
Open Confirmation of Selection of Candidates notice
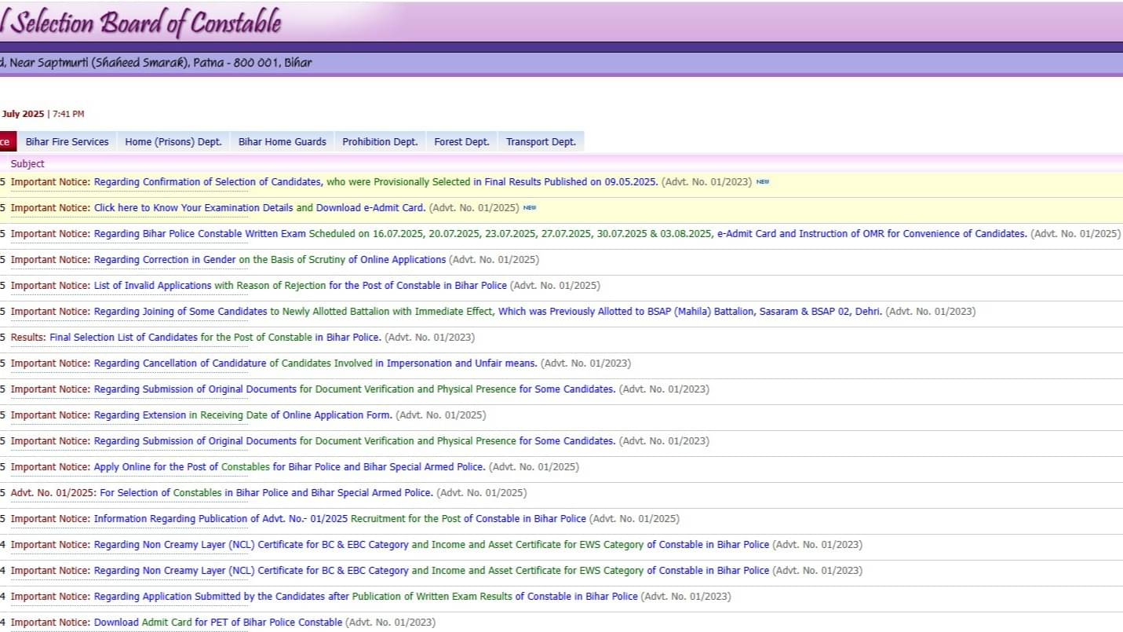pyautogui.click(x=375, y=182)
